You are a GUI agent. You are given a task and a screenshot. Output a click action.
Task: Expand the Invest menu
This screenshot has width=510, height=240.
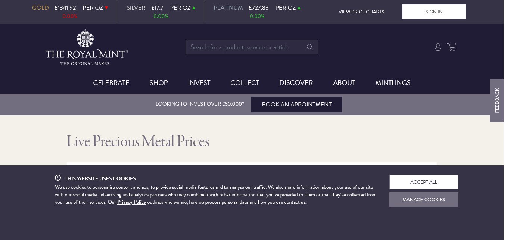pos(199,83)
